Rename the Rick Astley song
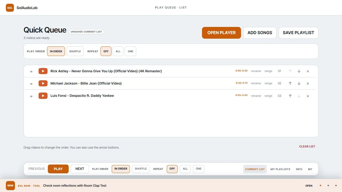The height and width of the screenshot is (192, 342). click(256, 71)
